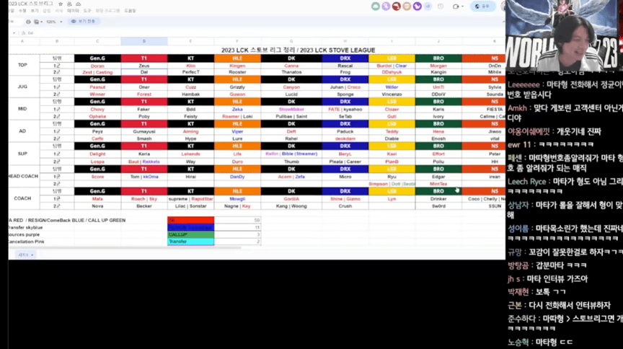
Task: Select the 'Viper' cell under HLE
Action: [237, 131]
